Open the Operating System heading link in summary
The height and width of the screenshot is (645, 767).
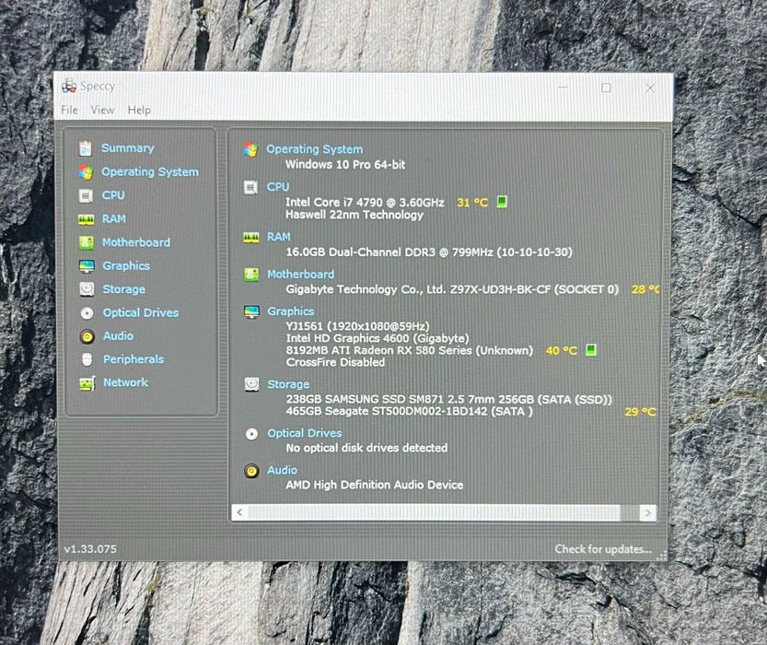(x=315, y=149)
